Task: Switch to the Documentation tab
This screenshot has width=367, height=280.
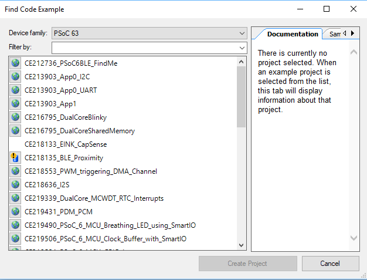Action: point(293,34)
